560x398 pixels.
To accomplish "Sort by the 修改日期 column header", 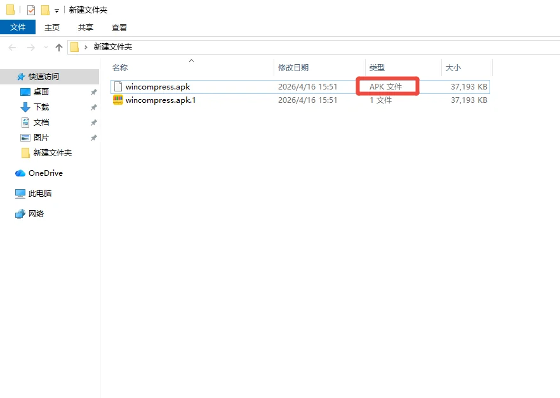I will click(x=293, y=67).
